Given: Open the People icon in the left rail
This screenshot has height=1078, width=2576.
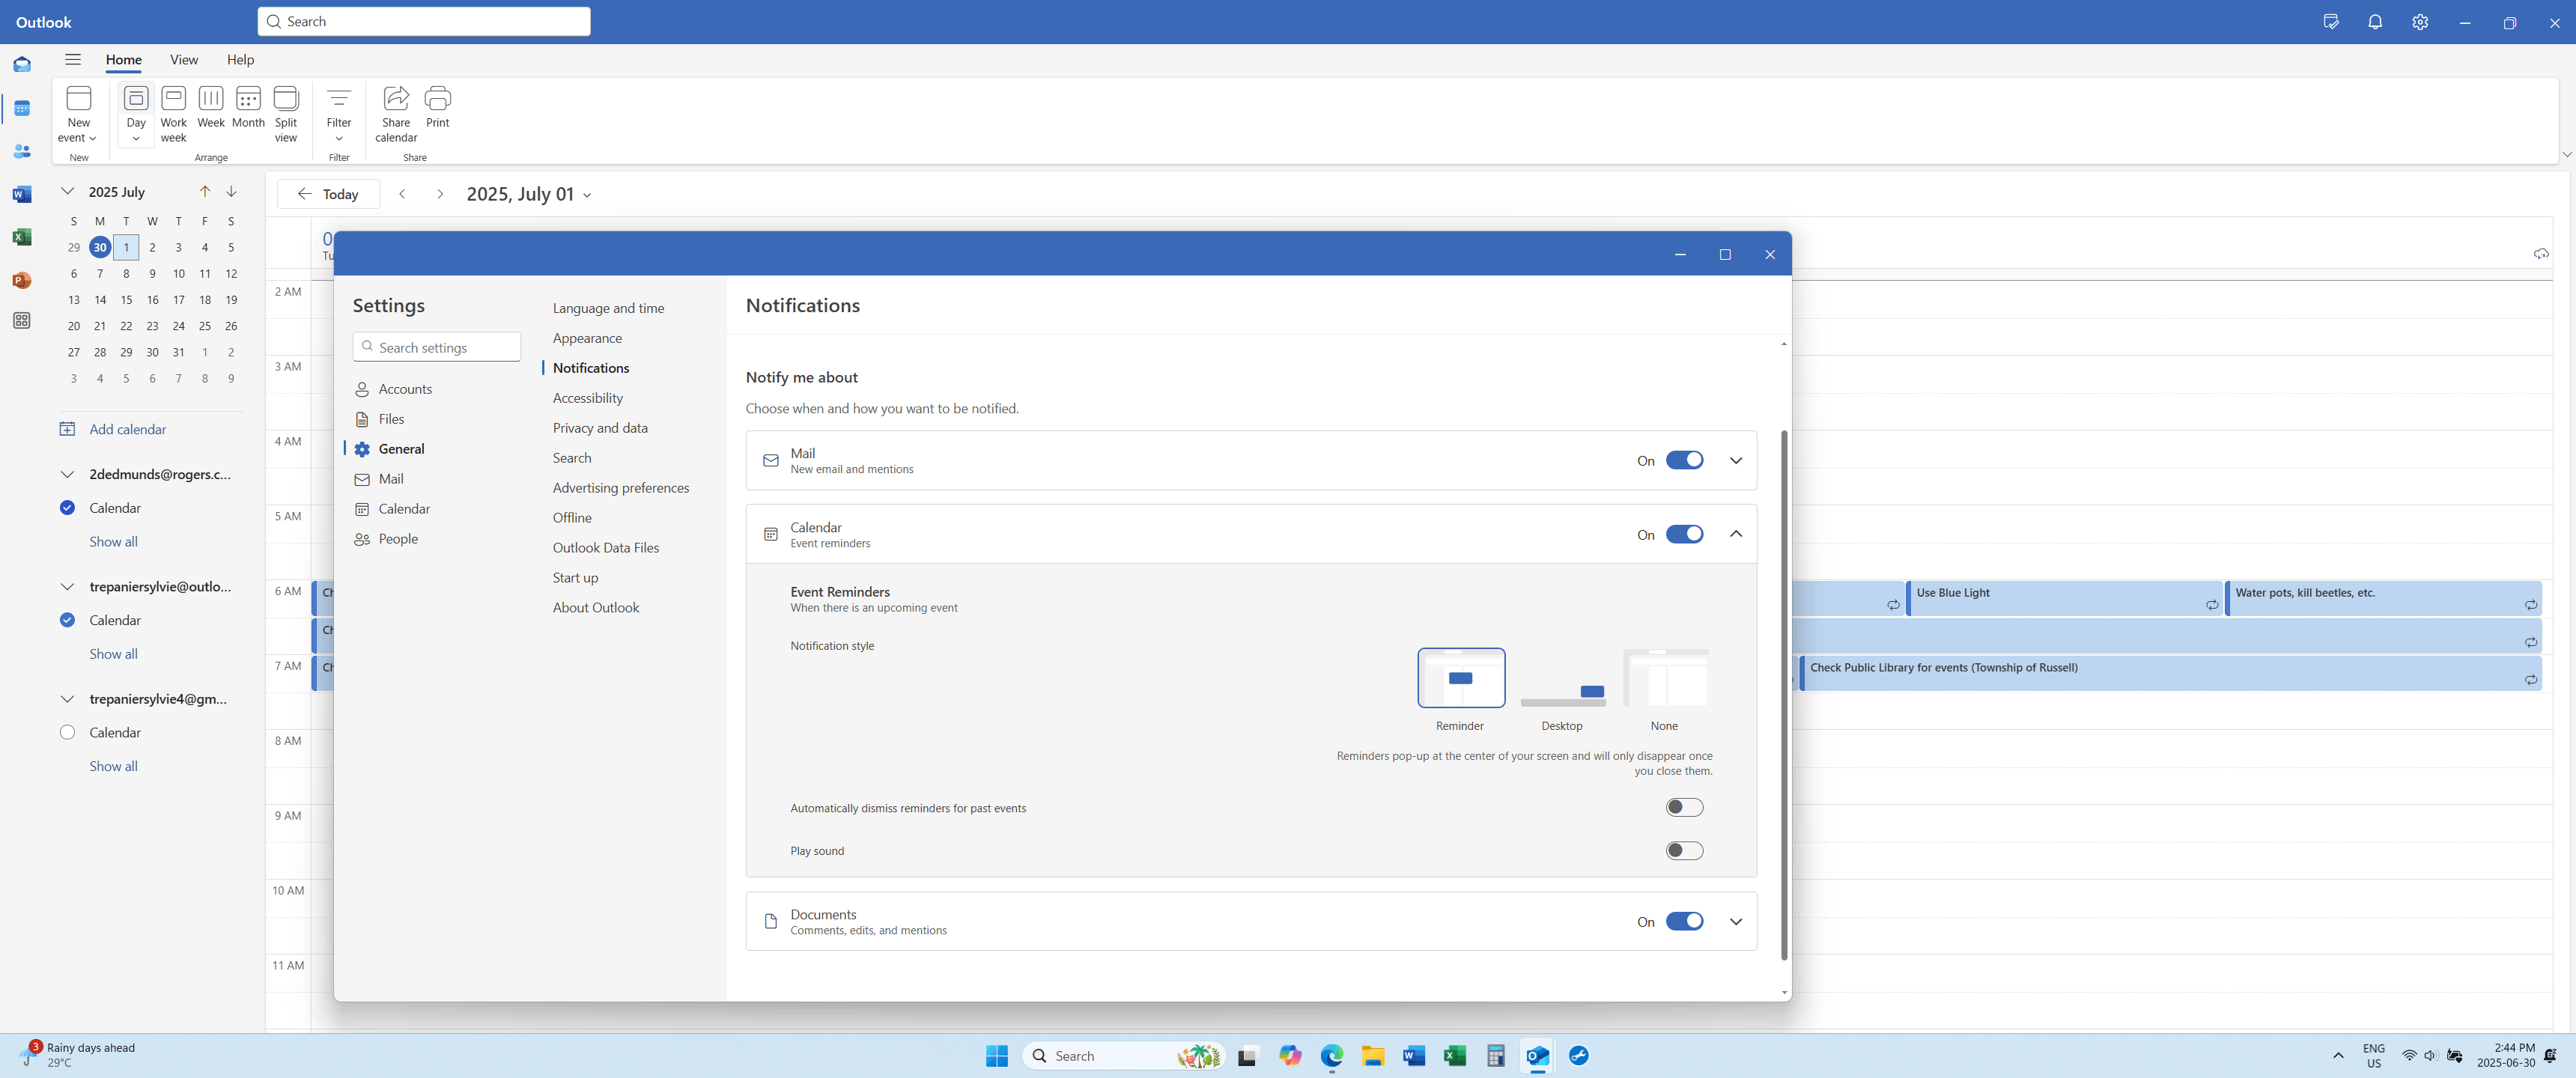Looking at the screenshot, I should 22,152.
